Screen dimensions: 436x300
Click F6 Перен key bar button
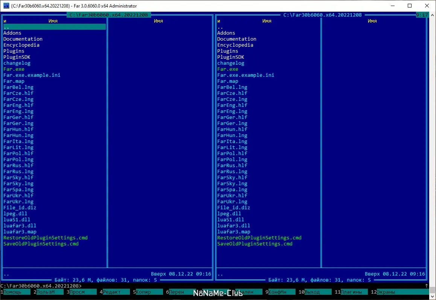(x=181, y=292)
